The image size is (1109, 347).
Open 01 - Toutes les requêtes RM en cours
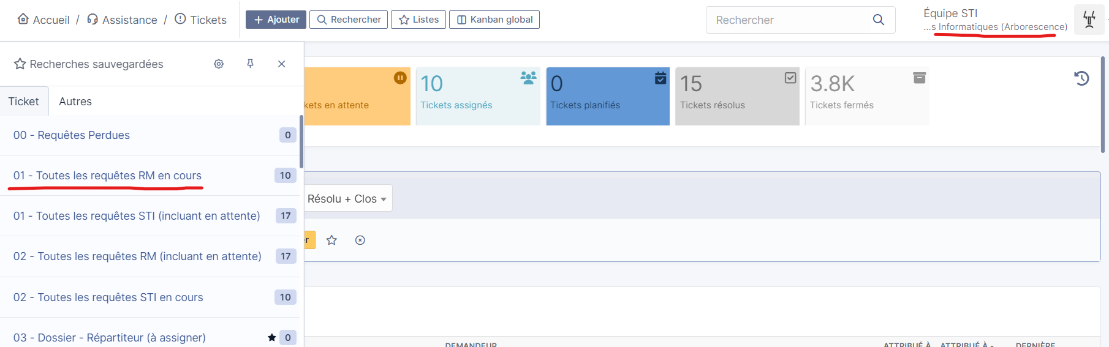(x=107, y=176)
